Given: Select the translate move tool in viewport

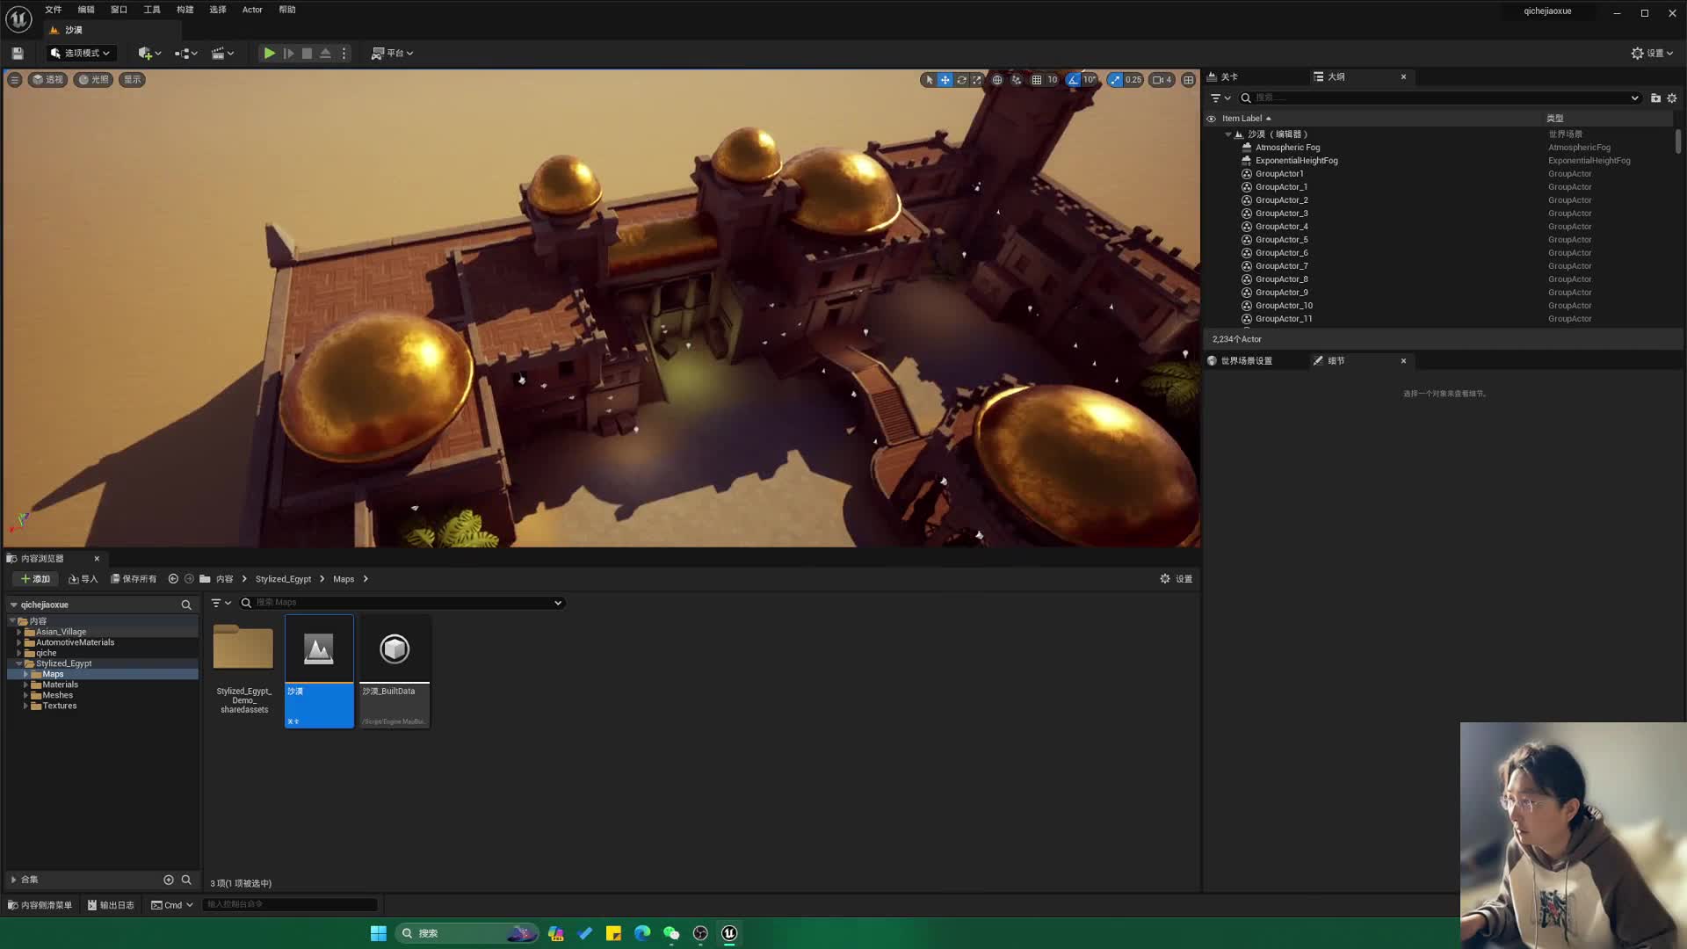Looking at the screenshot, I should 945,80.
